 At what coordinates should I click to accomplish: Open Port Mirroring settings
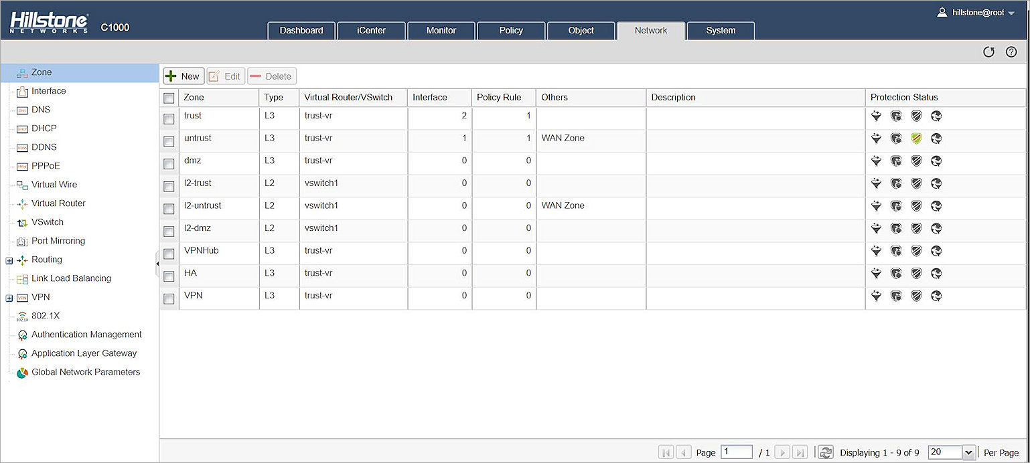(58, 240)
